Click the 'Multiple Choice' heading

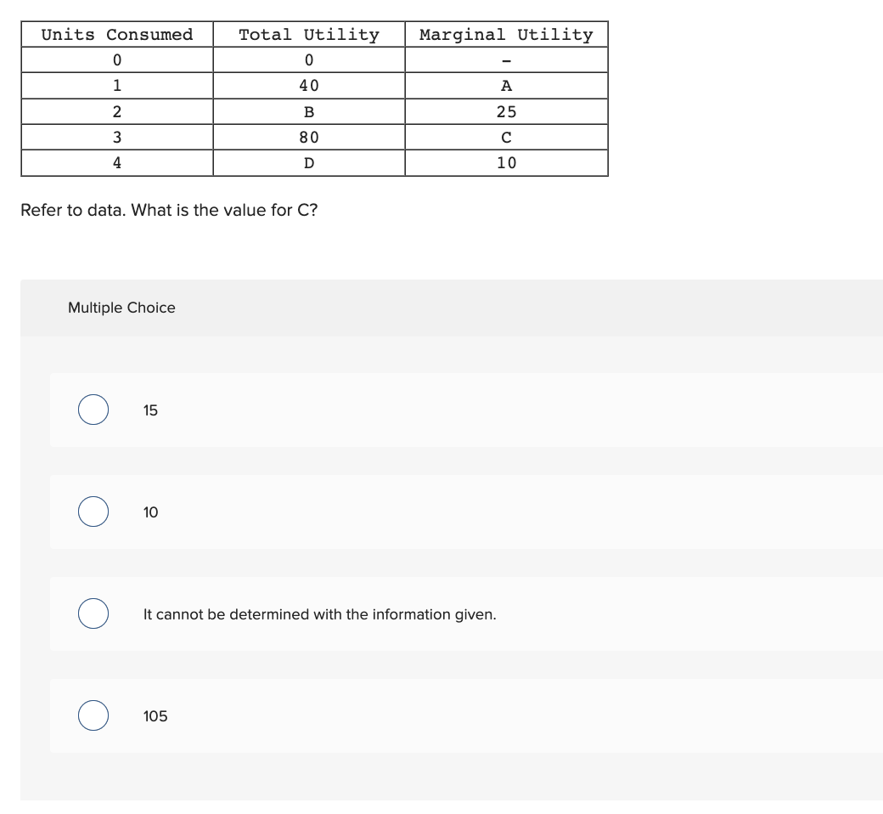[x=121, y=308]
